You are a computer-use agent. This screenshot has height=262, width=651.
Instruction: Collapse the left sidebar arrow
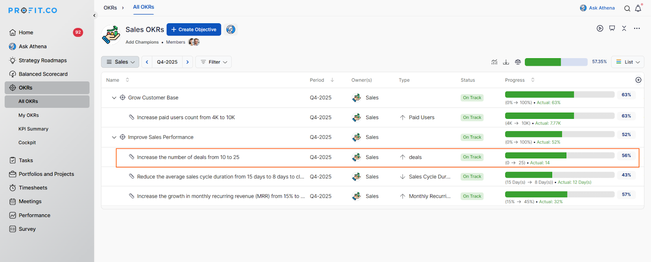[x=94, y=15]
